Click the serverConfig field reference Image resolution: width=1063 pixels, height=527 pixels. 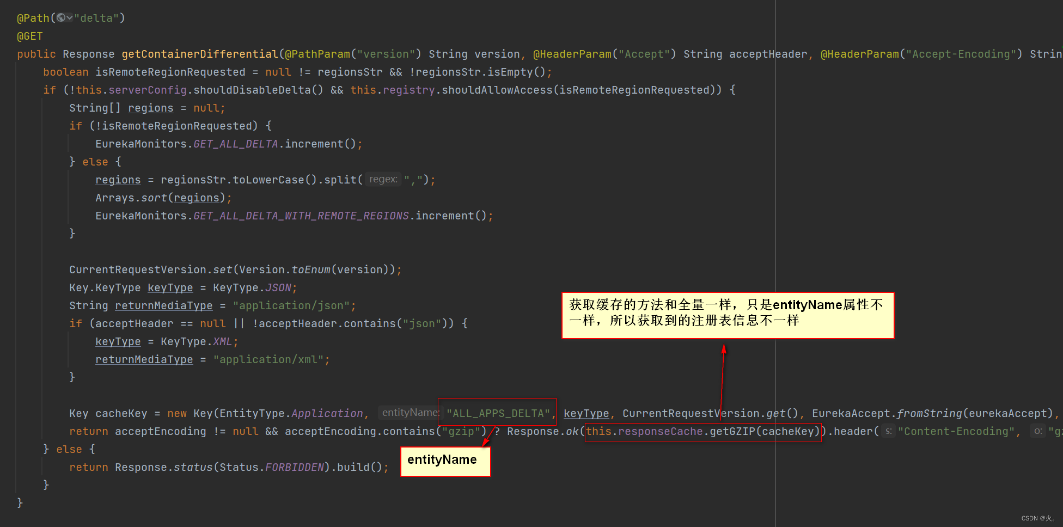(x=148, y=90)
